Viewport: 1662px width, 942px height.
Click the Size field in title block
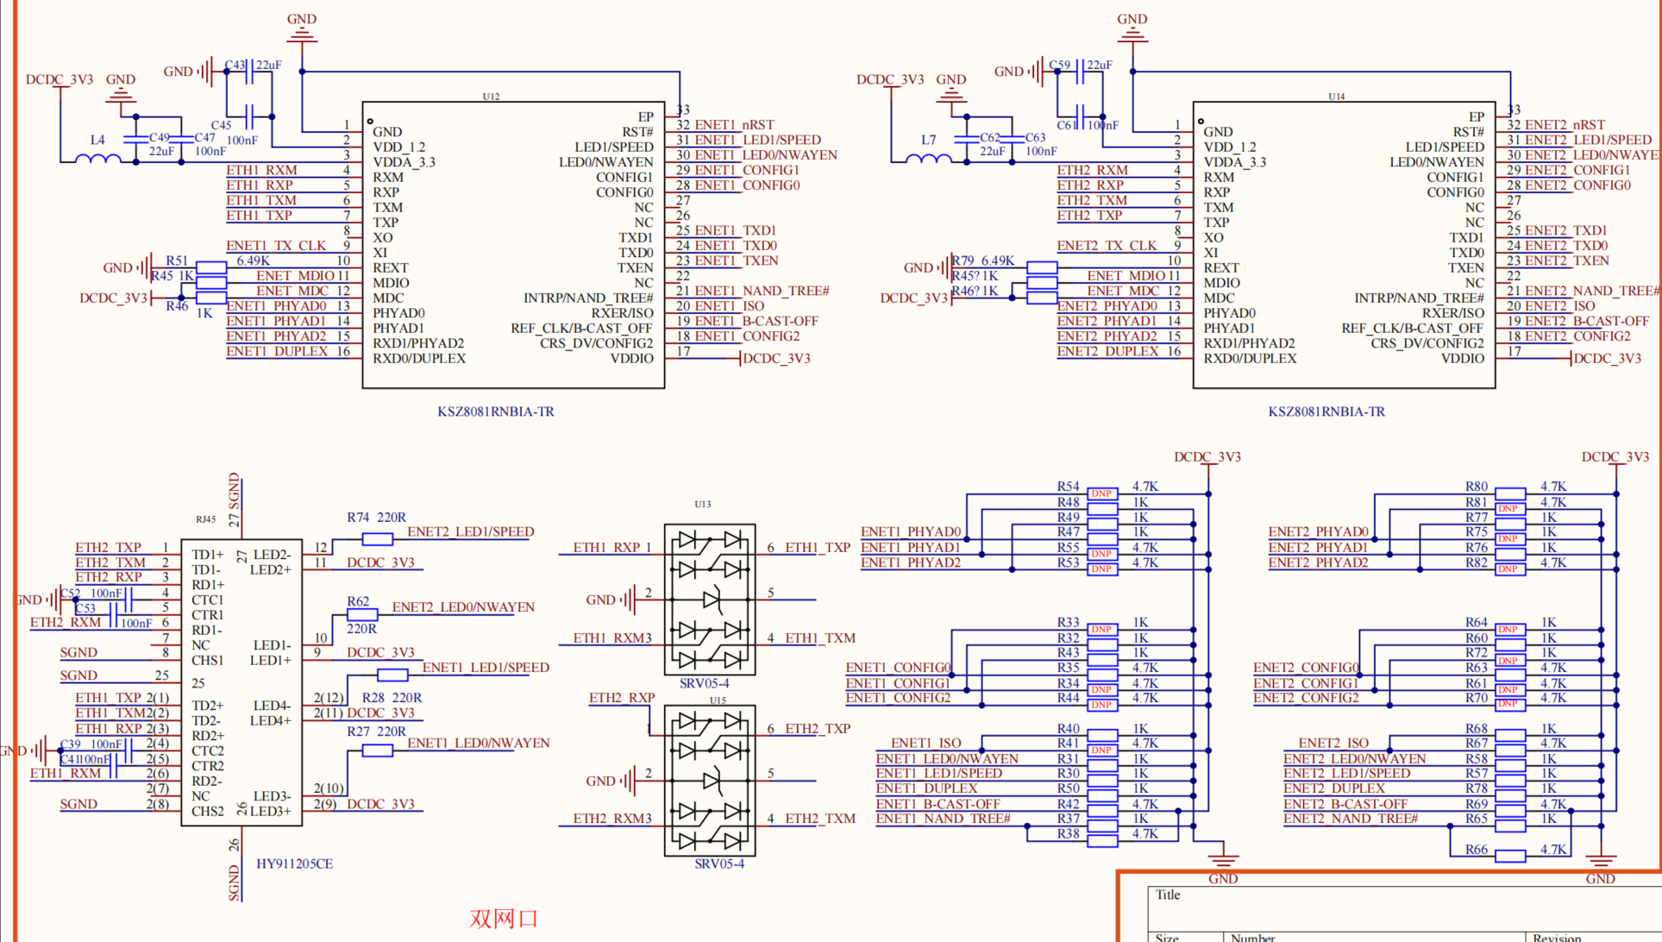[1167, 938]
